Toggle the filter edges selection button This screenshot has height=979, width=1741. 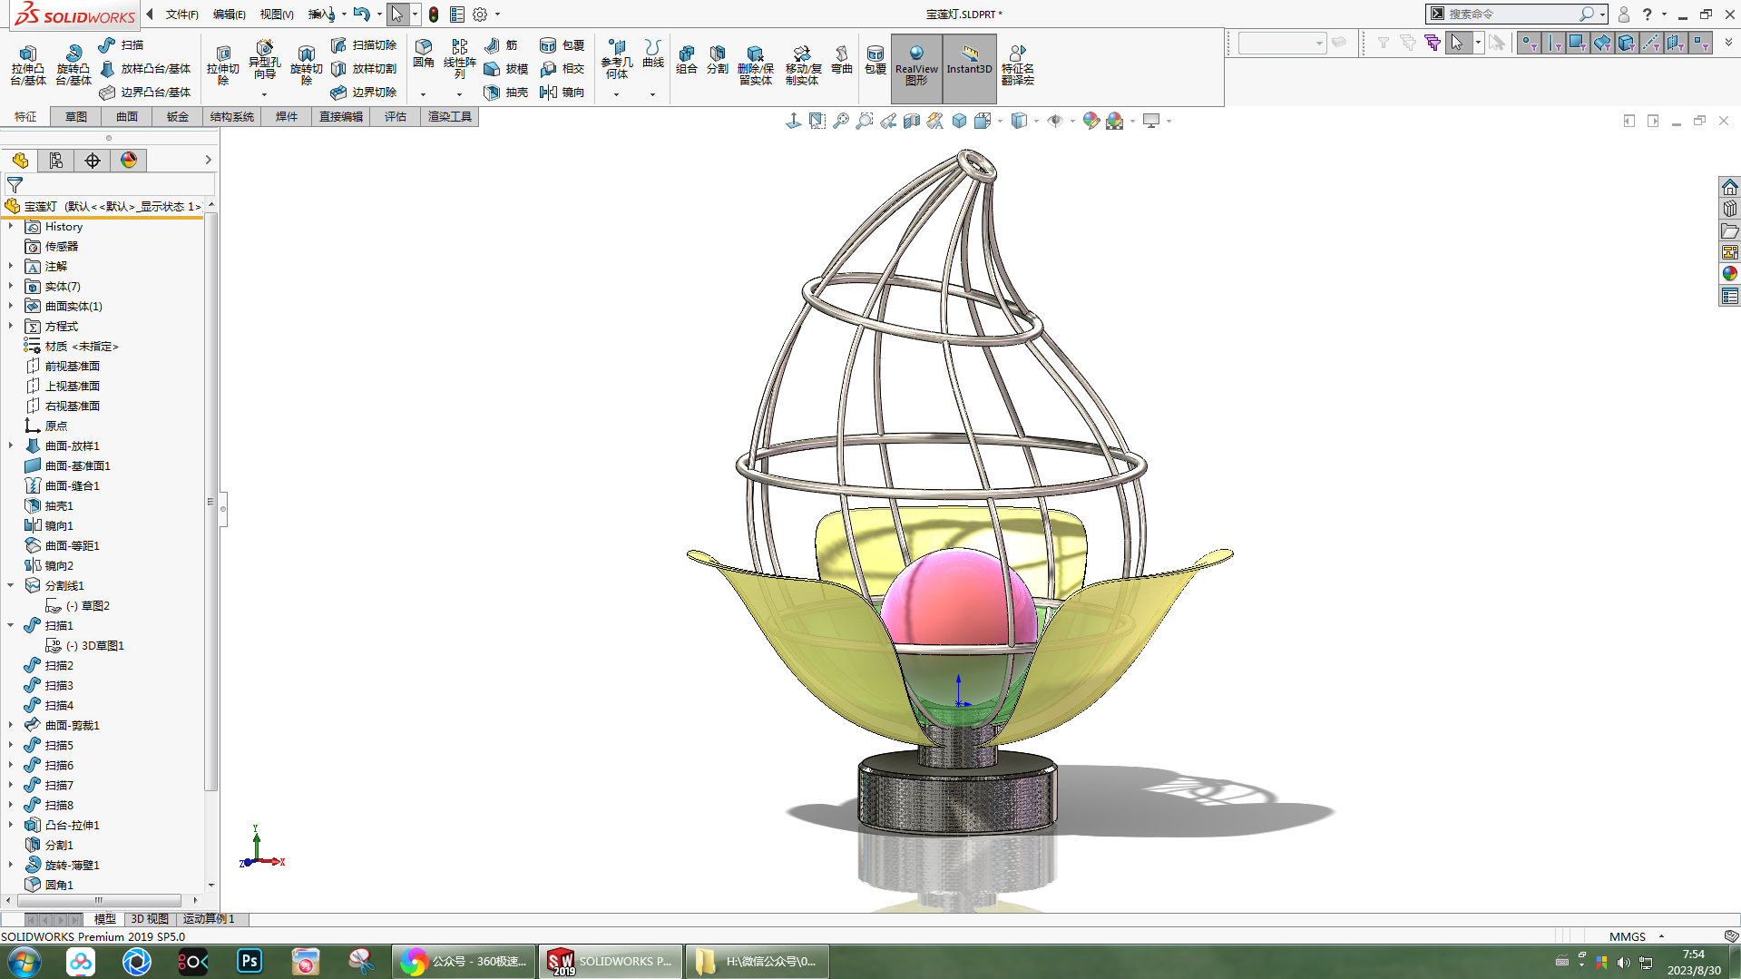1554,43
